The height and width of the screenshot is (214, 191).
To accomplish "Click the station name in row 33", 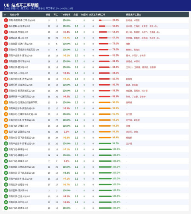I will (x=18, y=208).
